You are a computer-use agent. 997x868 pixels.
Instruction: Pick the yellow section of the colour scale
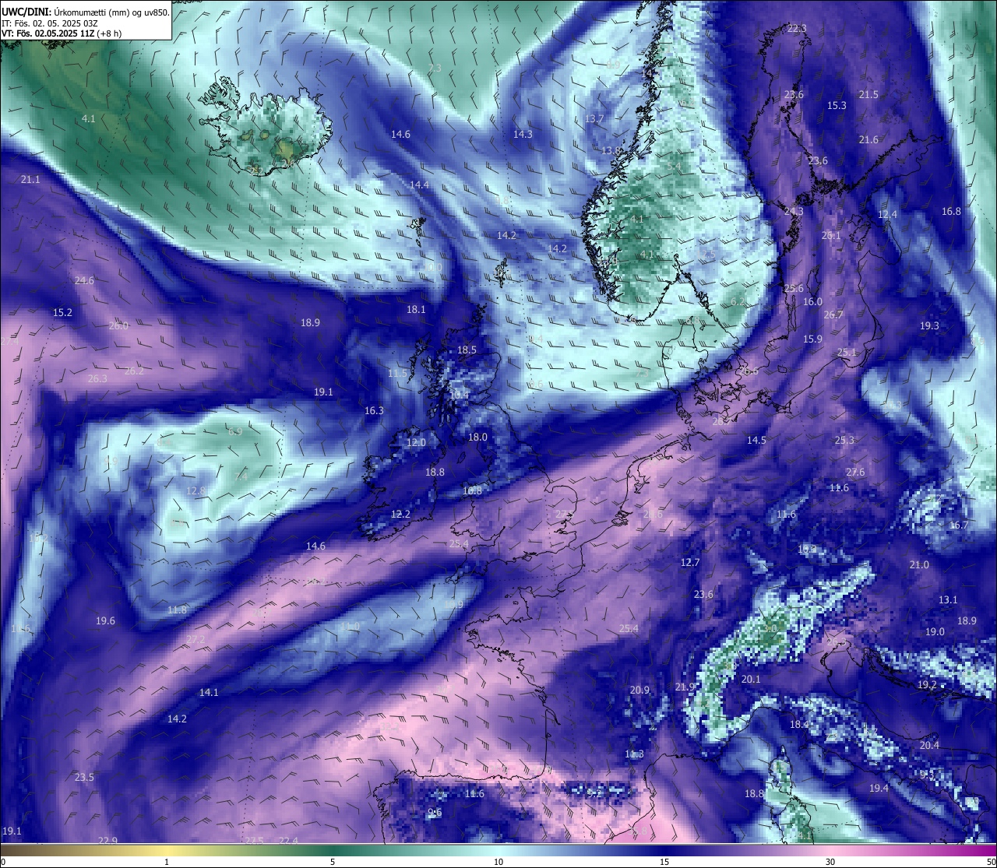167,850
